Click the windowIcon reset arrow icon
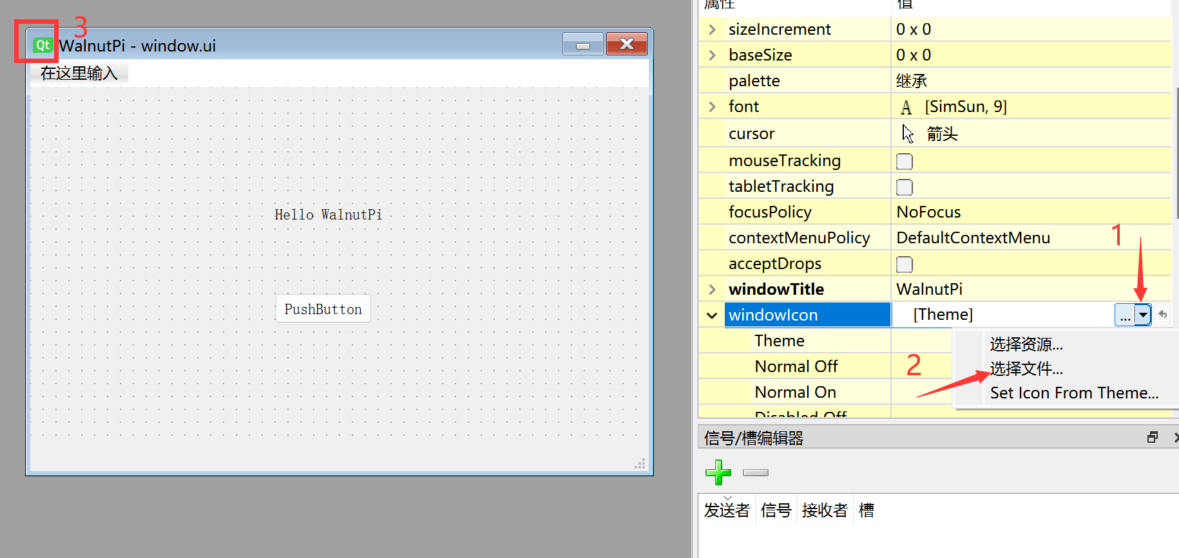This screenshot has height=558, width=1179. 1162,315
